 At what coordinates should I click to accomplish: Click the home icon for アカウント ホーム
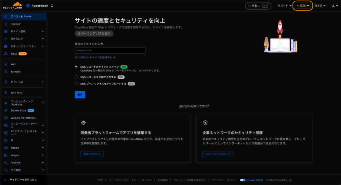pyautogui.click(x=6, y=17)
